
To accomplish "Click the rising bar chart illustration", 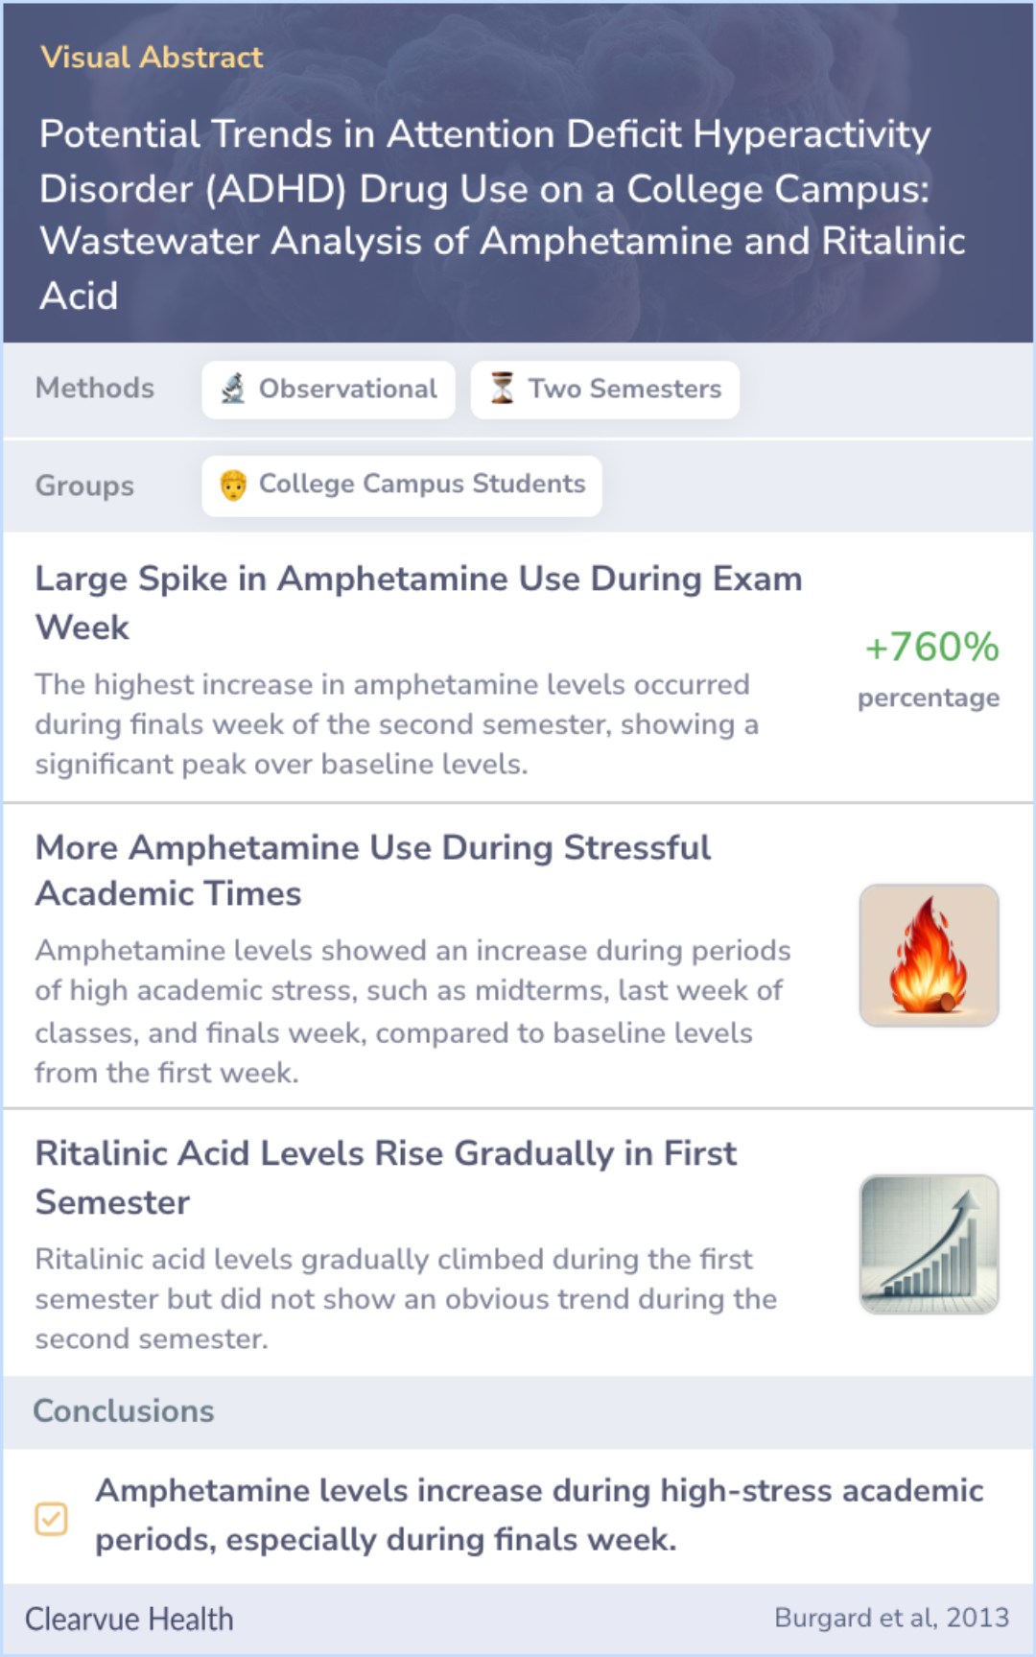I will 929,1244.
